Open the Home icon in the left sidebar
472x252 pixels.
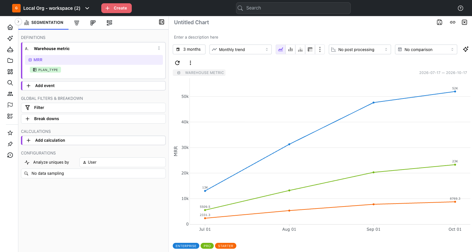click(x=10, y=27)
